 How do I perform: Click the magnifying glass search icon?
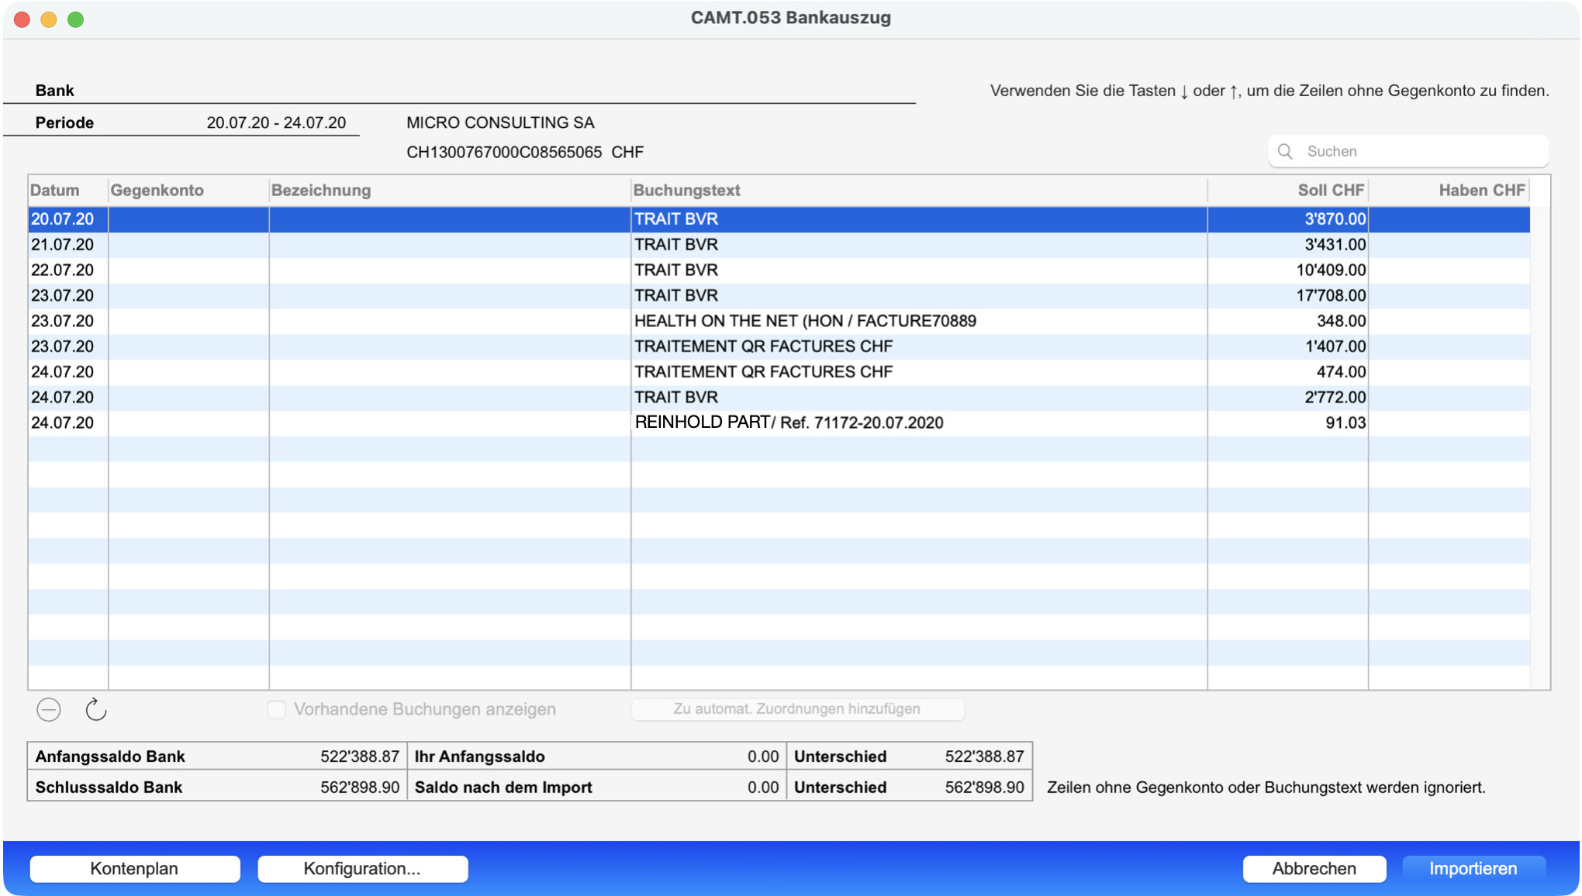(x=1285, y=151)
